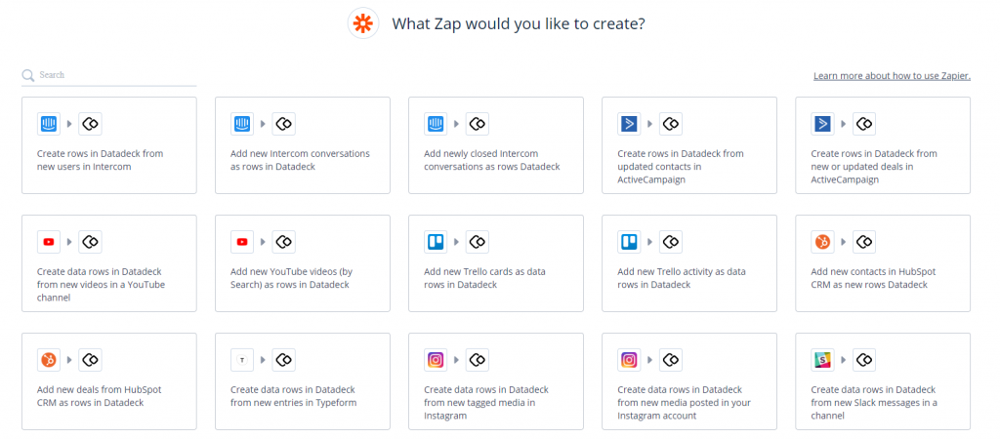The image size is (1000, 439).
Task: Click ActiveCampaign icon in 'updated contacts' card
Action: pyautogui.click(x=630, y=124)
